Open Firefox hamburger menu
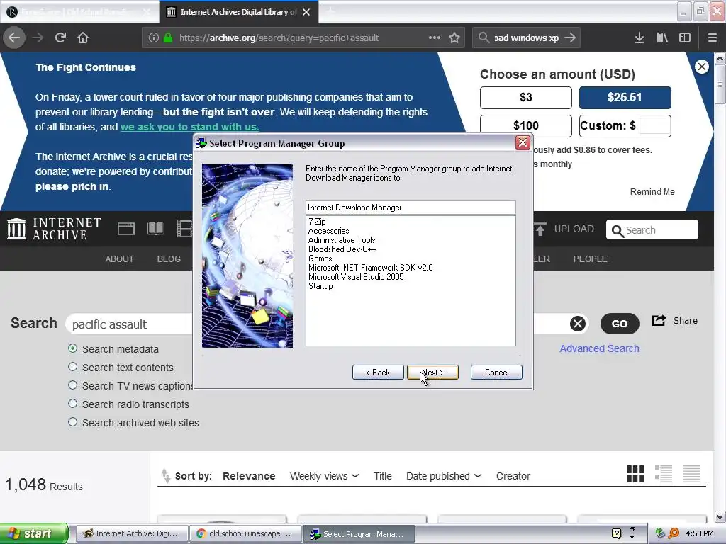This screenshot has width=726, height=544. (712, 38)
